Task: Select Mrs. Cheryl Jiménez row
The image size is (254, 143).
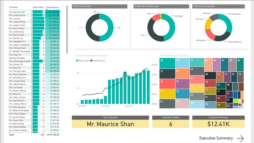Action: click(x=34, y=130)
